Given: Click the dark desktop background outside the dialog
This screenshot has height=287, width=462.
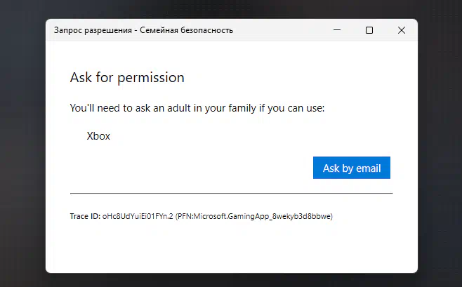Looking at the screenshot, I should 22,147.
